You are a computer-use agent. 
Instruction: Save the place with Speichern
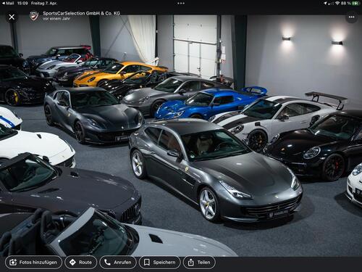point(160,263)
